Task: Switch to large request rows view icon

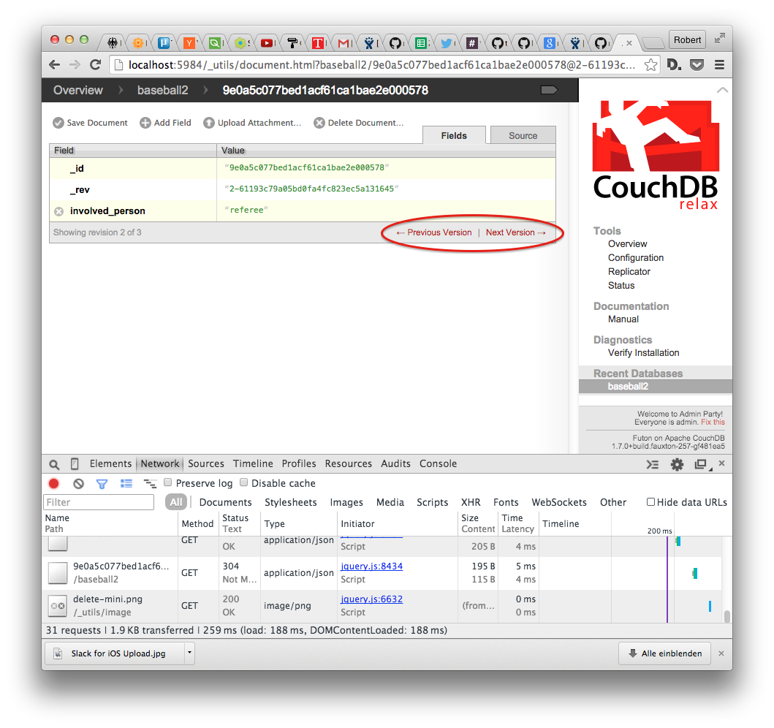Action: 126,484
